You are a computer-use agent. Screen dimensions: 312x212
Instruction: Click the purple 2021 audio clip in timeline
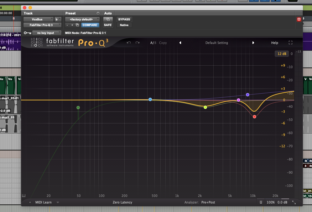(10, 41)
